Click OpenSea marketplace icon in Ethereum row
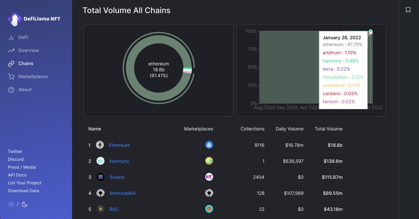The width and height of the screenshot is (419, 219). click(x=209, y=145)
